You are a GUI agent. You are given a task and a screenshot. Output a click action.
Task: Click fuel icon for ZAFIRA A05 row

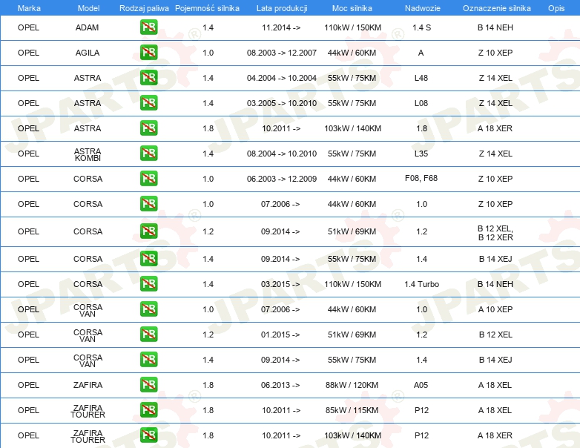pos(148,385)
